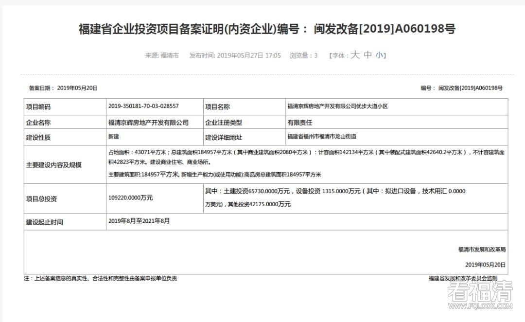Set font size to large 大
Viewport: 525px width, 322px height.
[x=355, y=55]
